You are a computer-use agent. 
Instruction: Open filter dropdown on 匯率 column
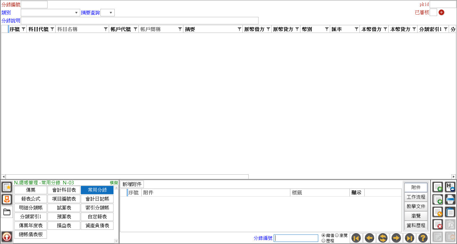(357, 29)
